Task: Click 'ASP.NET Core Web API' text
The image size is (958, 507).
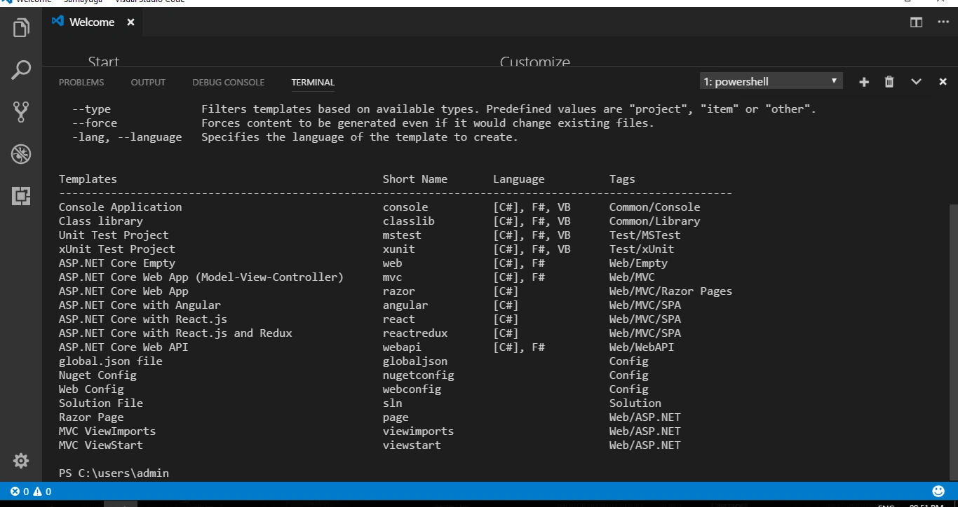Action: [123, 347]
